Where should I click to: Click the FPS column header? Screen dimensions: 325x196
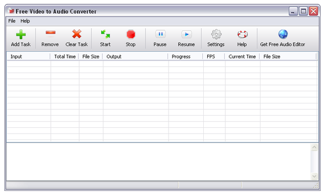(214, 57)
